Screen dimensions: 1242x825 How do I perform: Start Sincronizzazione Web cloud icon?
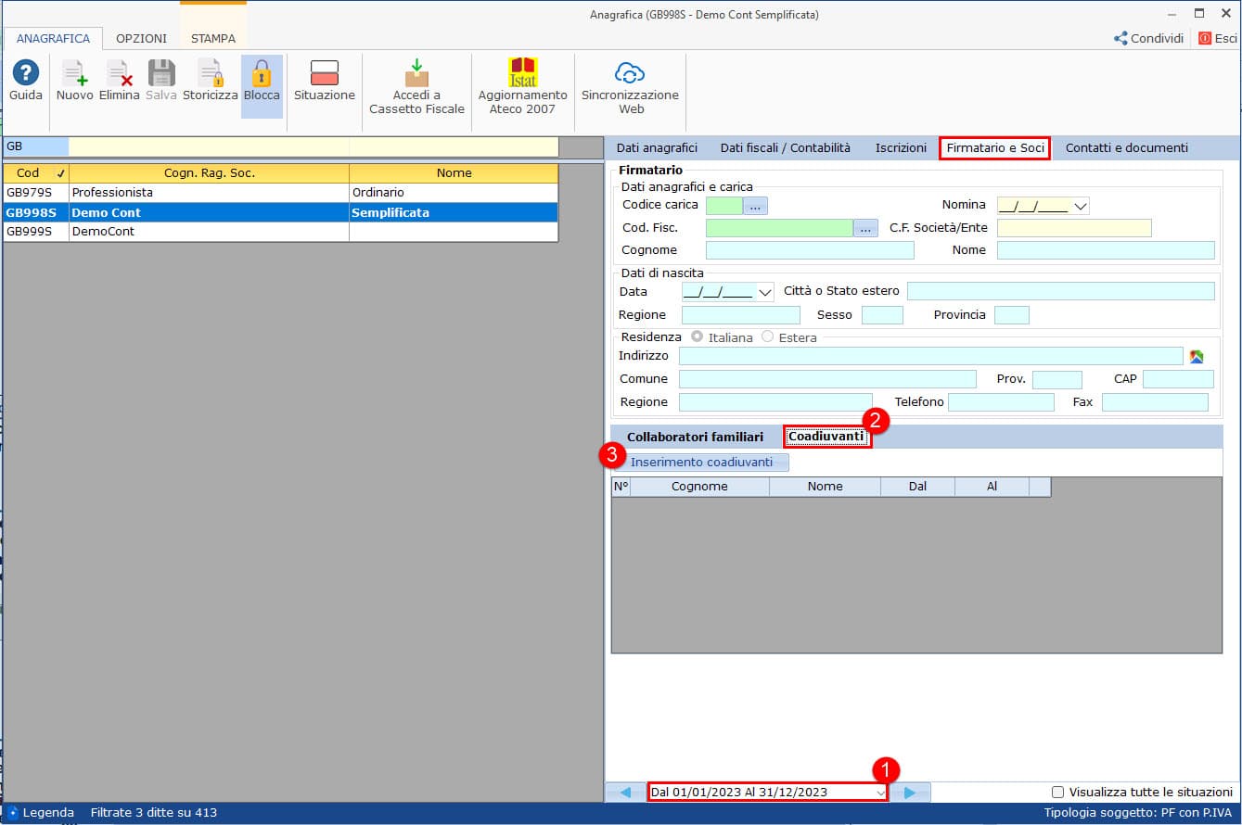coord(630,73)
